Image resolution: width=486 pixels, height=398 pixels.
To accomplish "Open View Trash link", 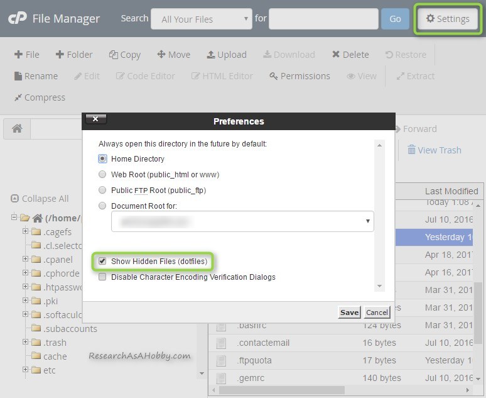I will click(434, 150).
